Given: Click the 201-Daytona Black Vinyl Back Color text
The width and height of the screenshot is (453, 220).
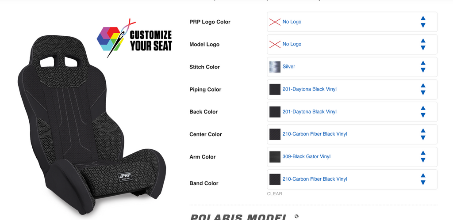Looking at the screenshot, I should pyautogui.click(x=309, y=112).
